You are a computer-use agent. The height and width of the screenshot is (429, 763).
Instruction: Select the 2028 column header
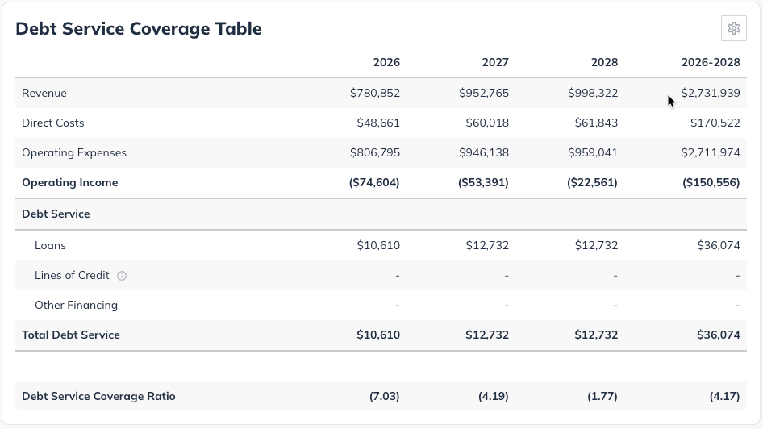pos(604,62)
